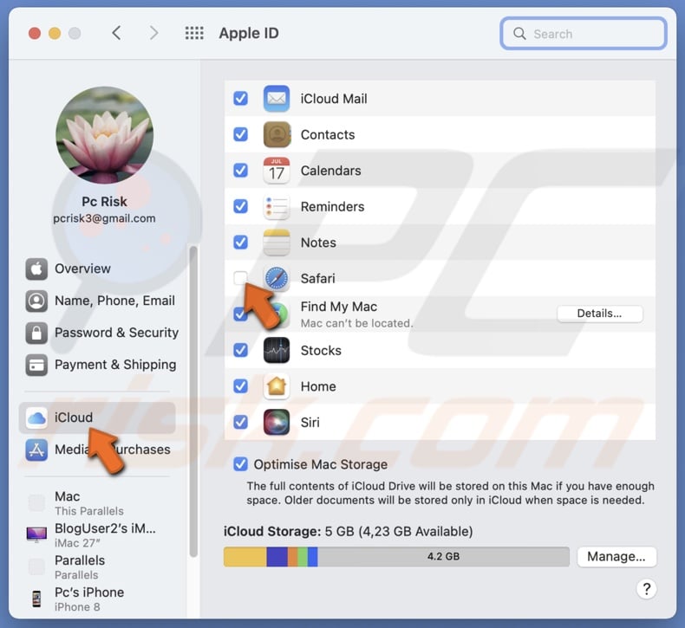
Task: Click the Manage... storage button
Action: point(616,557)
